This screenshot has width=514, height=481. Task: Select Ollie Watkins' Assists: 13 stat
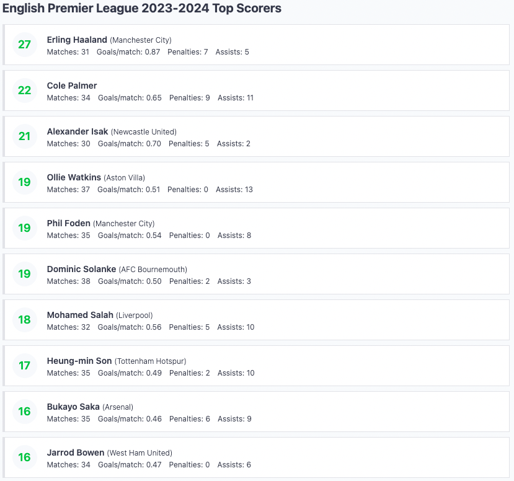[234, 190]
